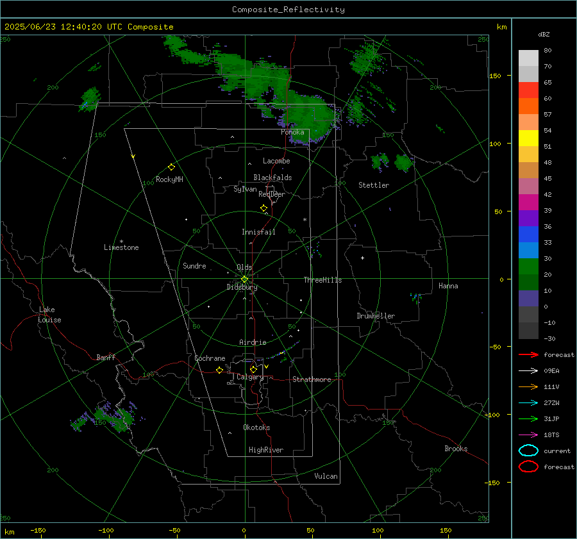Click the ThreeHills label
Screen dimensions: 577x539
point(322,280)
